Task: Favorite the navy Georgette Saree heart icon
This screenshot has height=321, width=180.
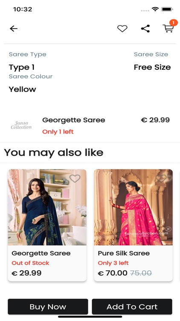Action: pyautogui.click(x=75, y=178)
